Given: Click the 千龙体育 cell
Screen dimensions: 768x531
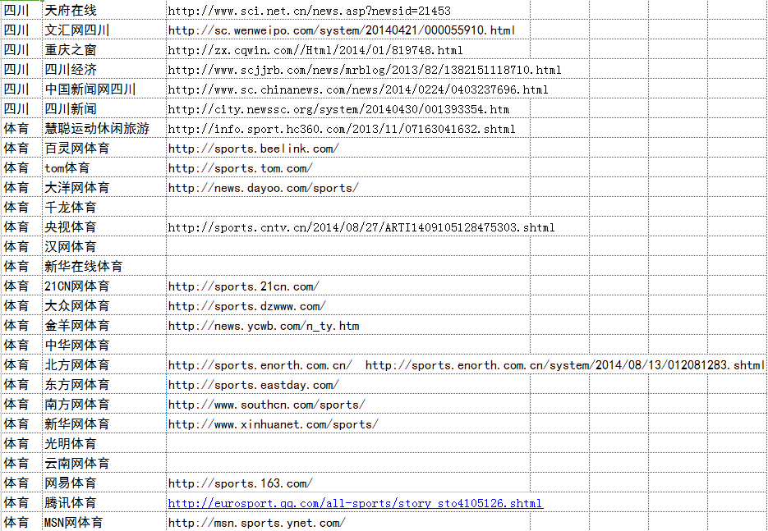Looking at the screenshot, I should pyautogui.click(x=103, y=207).
